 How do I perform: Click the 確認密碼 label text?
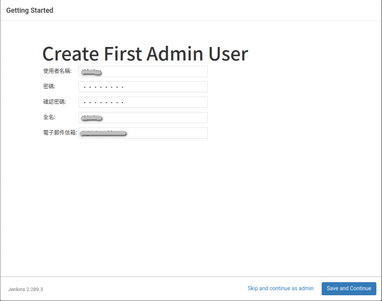tap(55, 102)
